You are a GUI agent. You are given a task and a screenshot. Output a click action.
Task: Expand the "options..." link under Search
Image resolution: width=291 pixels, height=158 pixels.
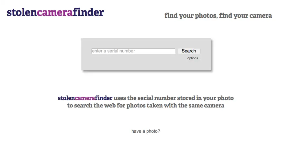click(x=194, y=58)
